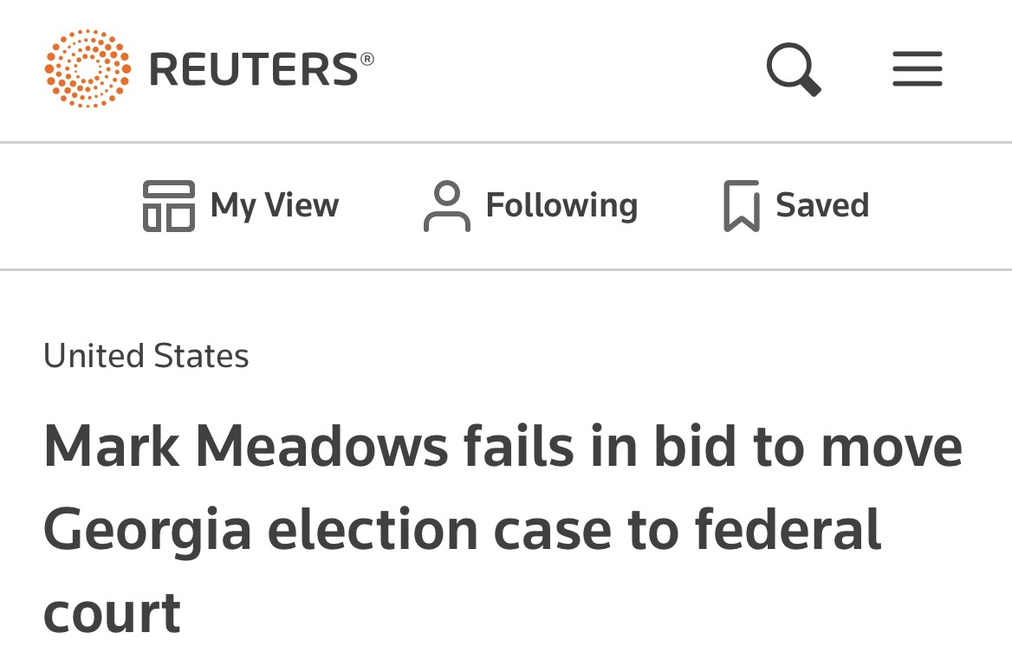Switch to the Following text label
This screenshot has width=1012, height=665.
click(x=561, y=206)
